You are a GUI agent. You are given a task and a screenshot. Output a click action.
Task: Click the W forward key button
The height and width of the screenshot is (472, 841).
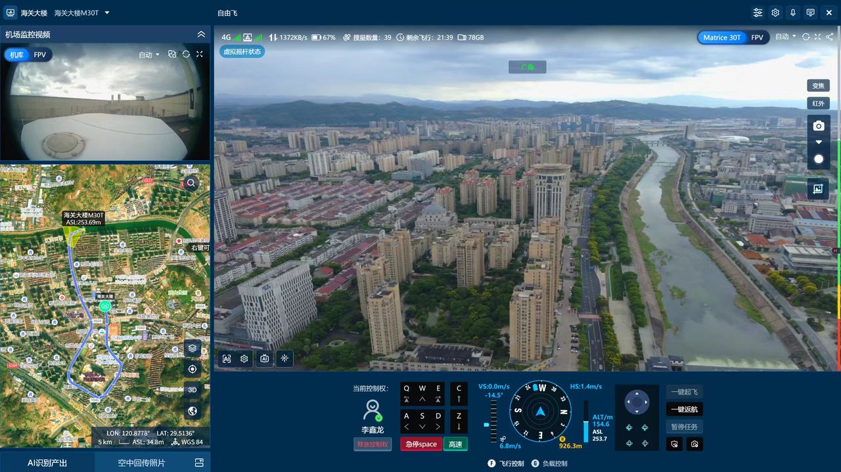click(x=422, y=394)
